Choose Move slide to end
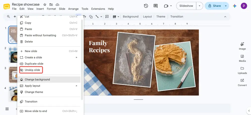Screen dimensions: 251x115 (49, 111)
